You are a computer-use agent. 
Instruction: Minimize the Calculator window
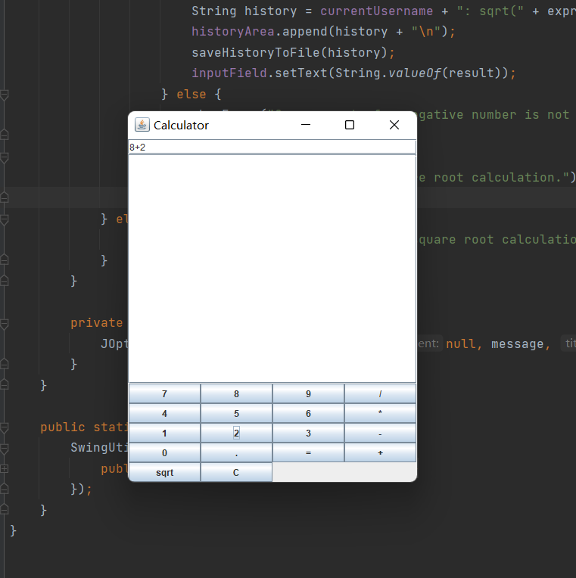[x=306, y=125]
